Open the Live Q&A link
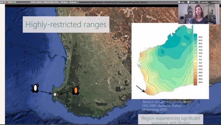 tap(205, 2)
